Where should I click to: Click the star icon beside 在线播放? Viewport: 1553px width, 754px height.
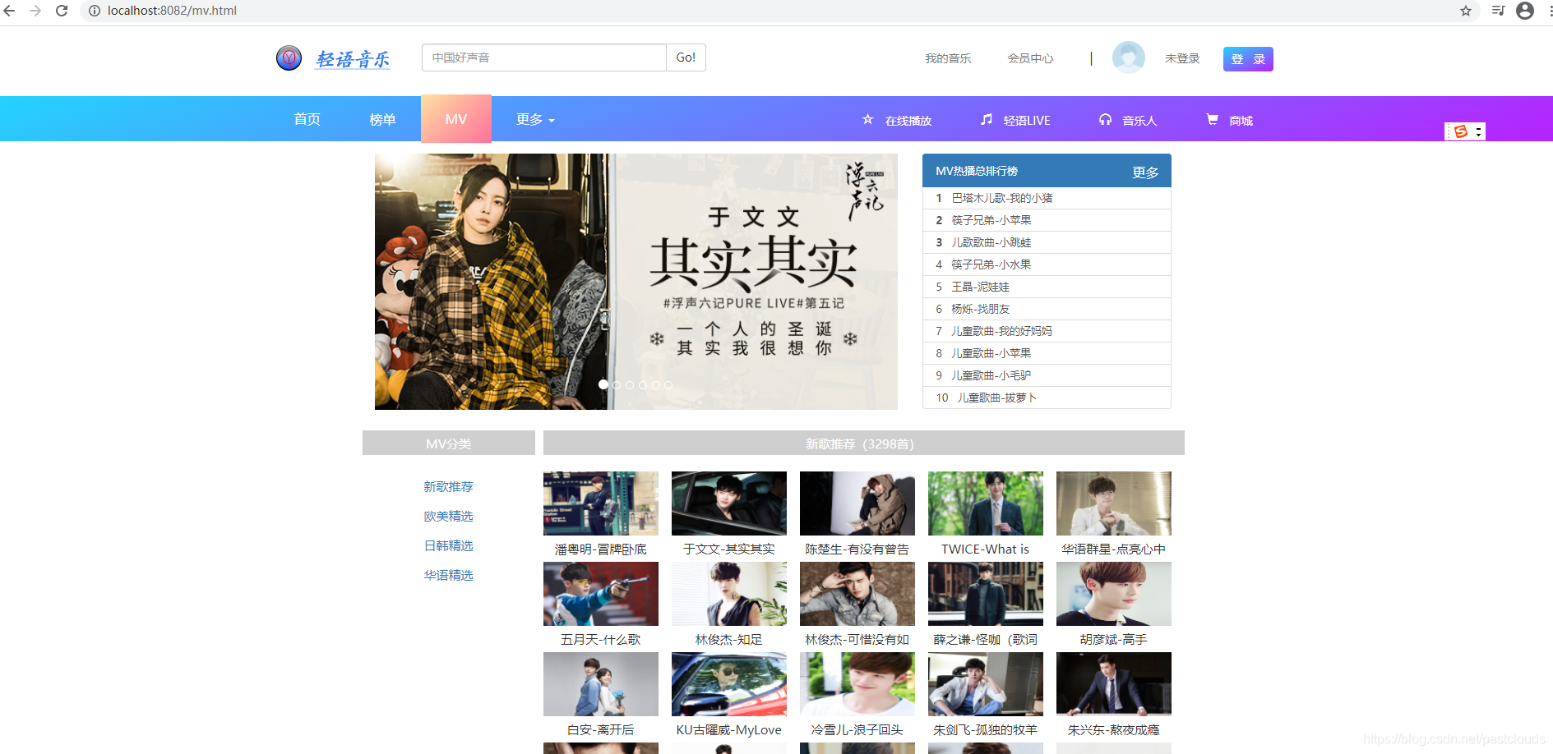pyautogui.click(x=867, y=119)
